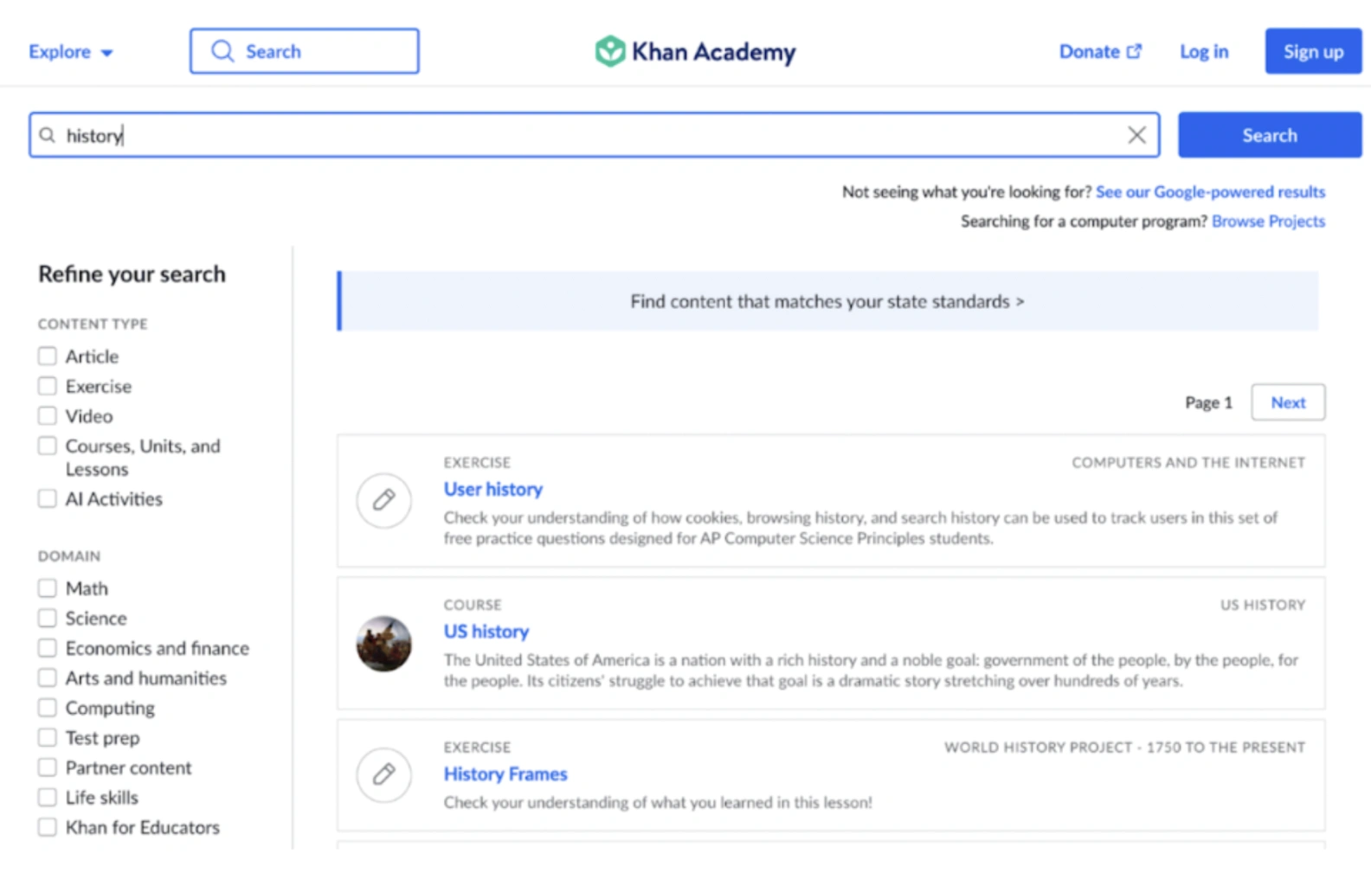Check the AI Activities filter

coord(48,499)
